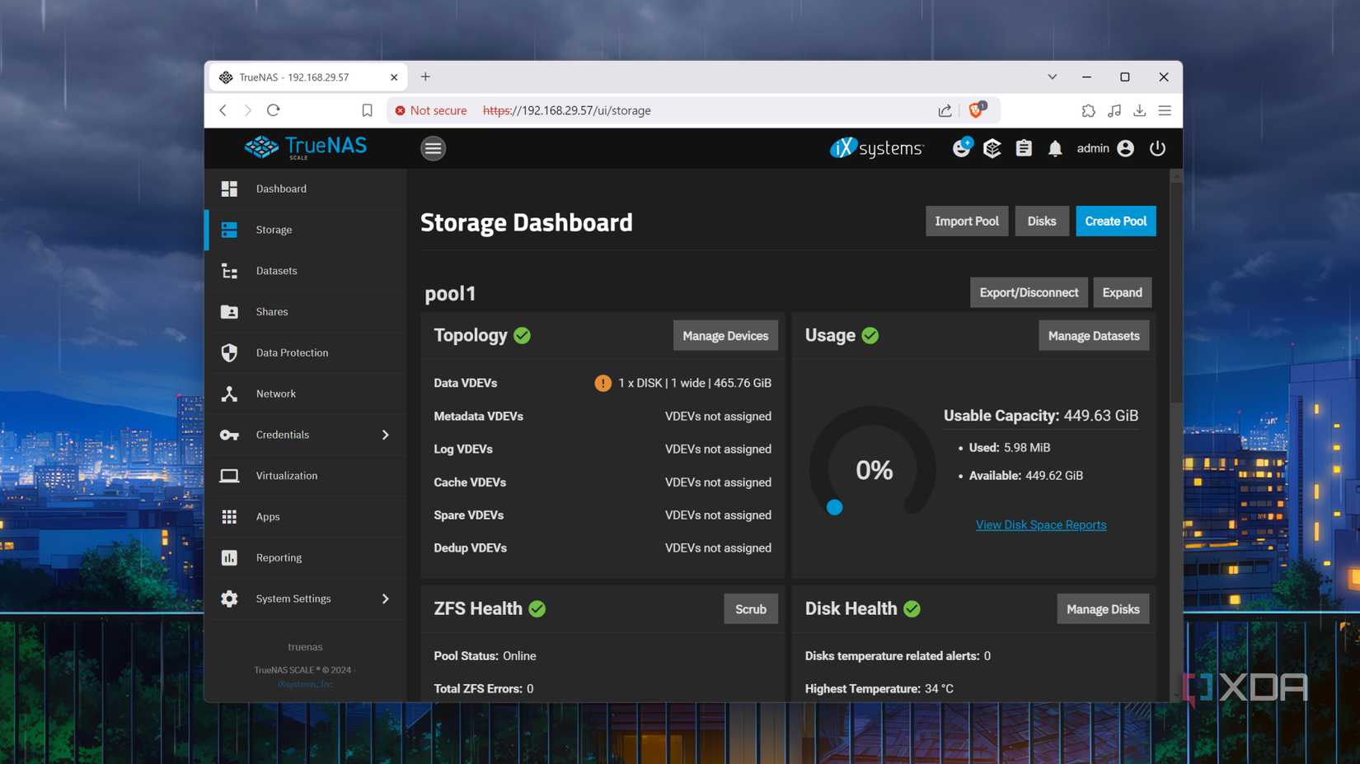Click the power/logout icon

tap(1158, 148)
